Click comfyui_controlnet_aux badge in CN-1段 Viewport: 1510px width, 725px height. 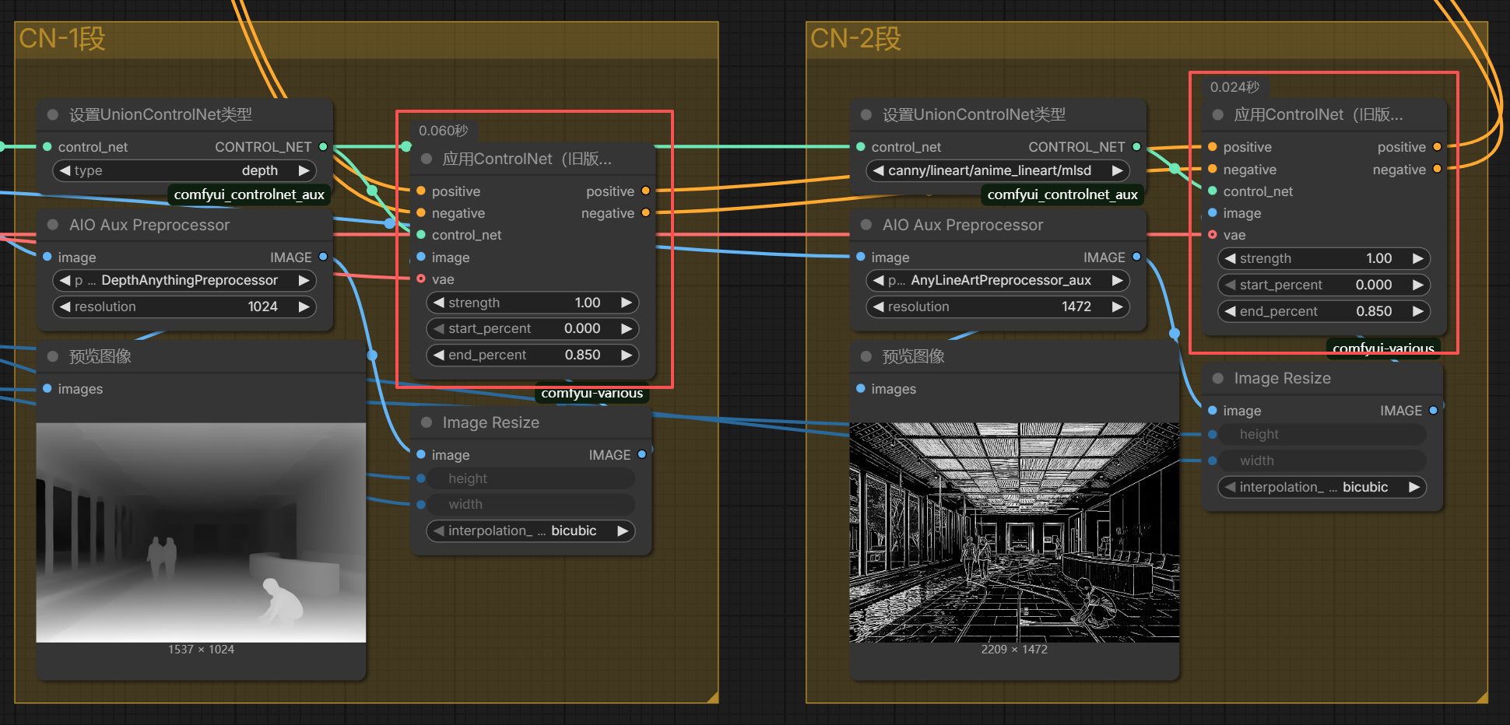pyautogui.click(x=249, y=194)
